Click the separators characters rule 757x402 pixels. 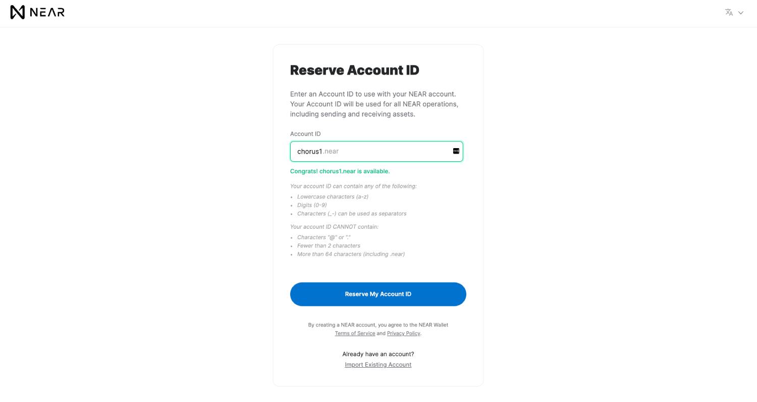(352, 214)
